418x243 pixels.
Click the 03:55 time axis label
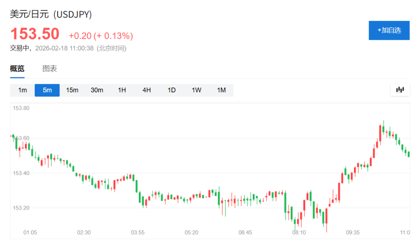138,232
